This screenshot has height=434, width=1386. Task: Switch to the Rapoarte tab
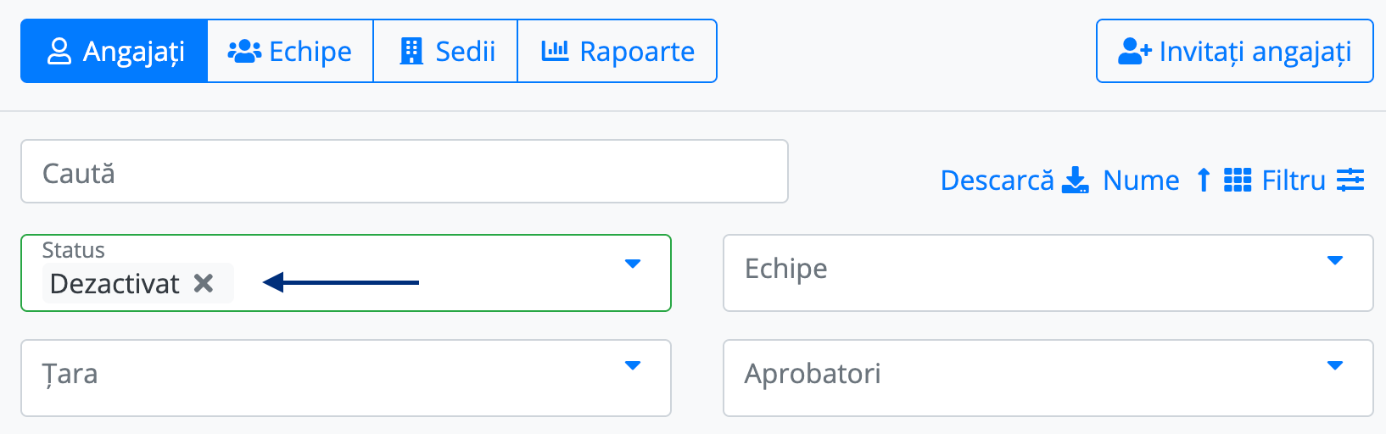tap(618, 51)
